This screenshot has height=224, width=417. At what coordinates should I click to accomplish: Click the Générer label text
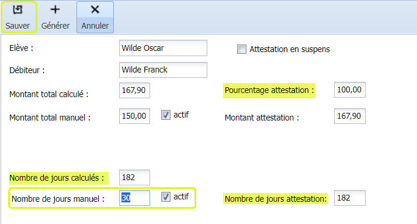(x=55, y=26)
